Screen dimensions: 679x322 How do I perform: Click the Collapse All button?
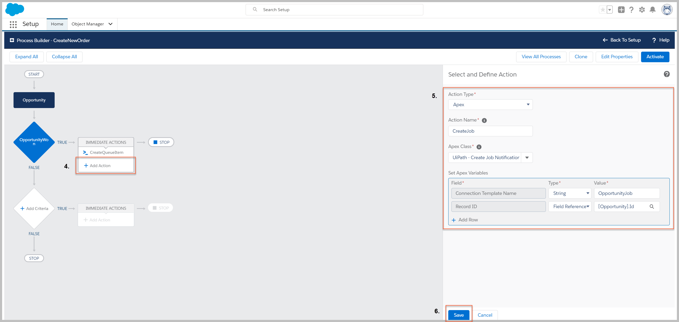click(x=64, y=57)
